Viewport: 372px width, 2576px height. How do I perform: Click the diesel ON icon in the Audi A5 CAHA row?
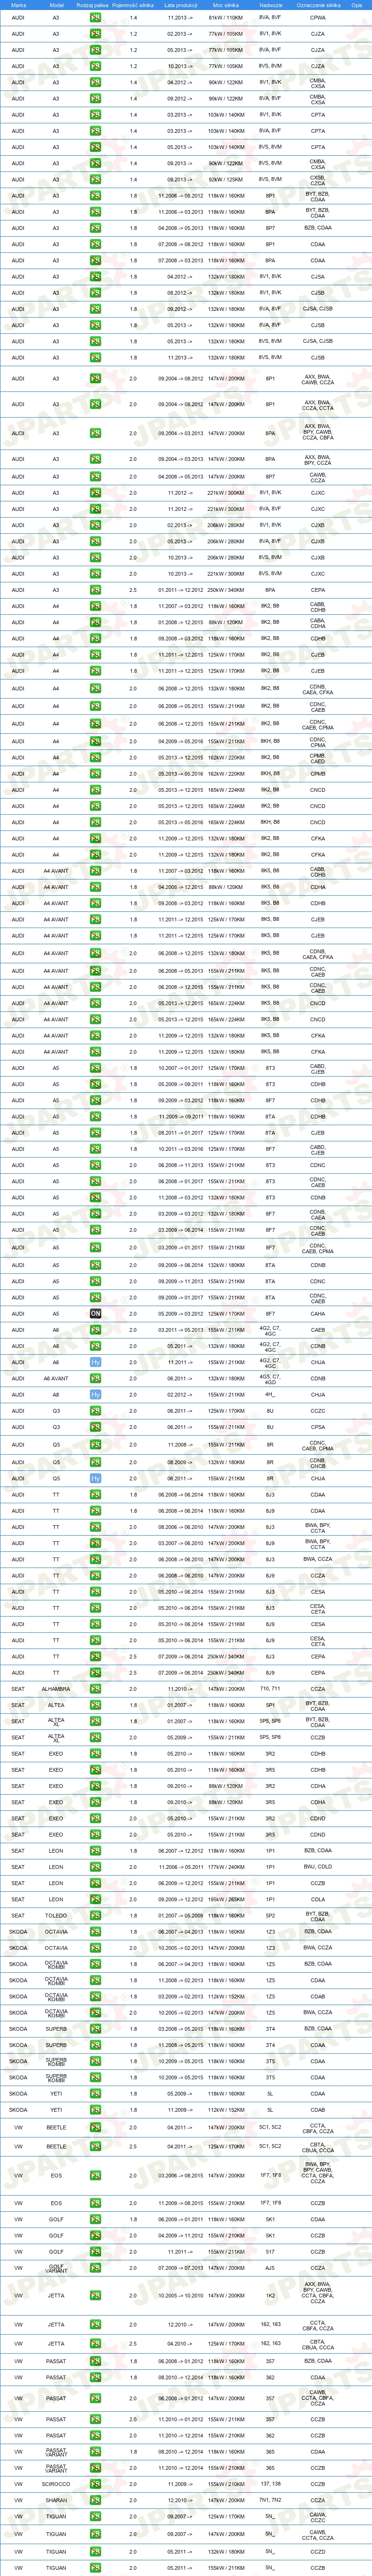pos(96,1314)
